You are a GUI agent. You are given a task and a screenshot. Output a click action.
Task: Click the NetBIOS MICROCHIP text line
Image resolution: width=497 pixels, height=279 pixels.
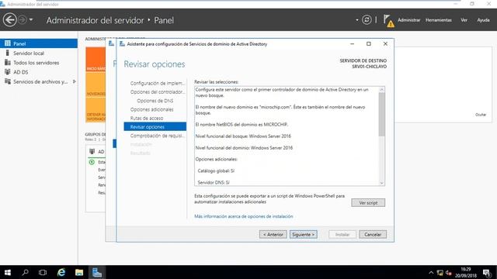point(242,124)
